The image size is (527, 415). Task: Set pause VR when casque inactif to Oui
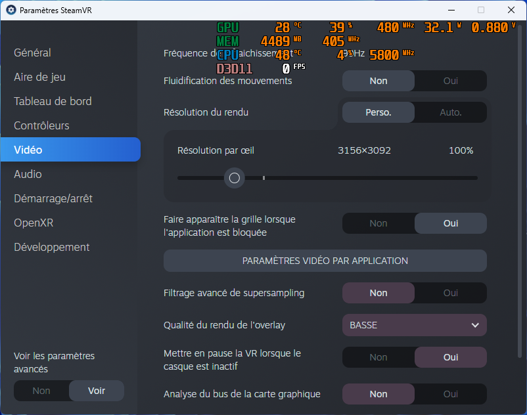pos(451,357)
